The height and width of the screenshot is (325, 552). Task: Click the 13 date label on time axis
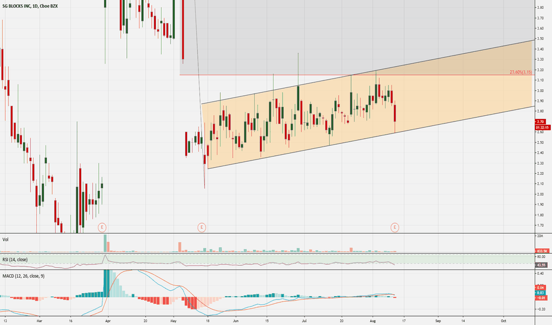(x=5, y=321)
